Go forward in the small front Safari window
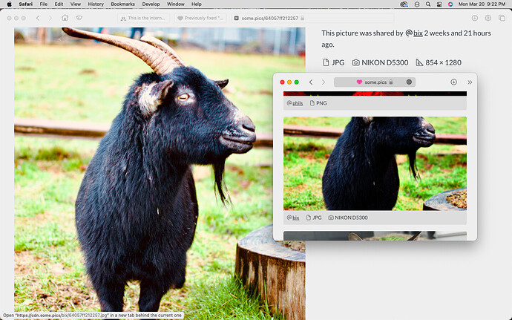Viewport: 512px width, 320px height. coord(324,82)
